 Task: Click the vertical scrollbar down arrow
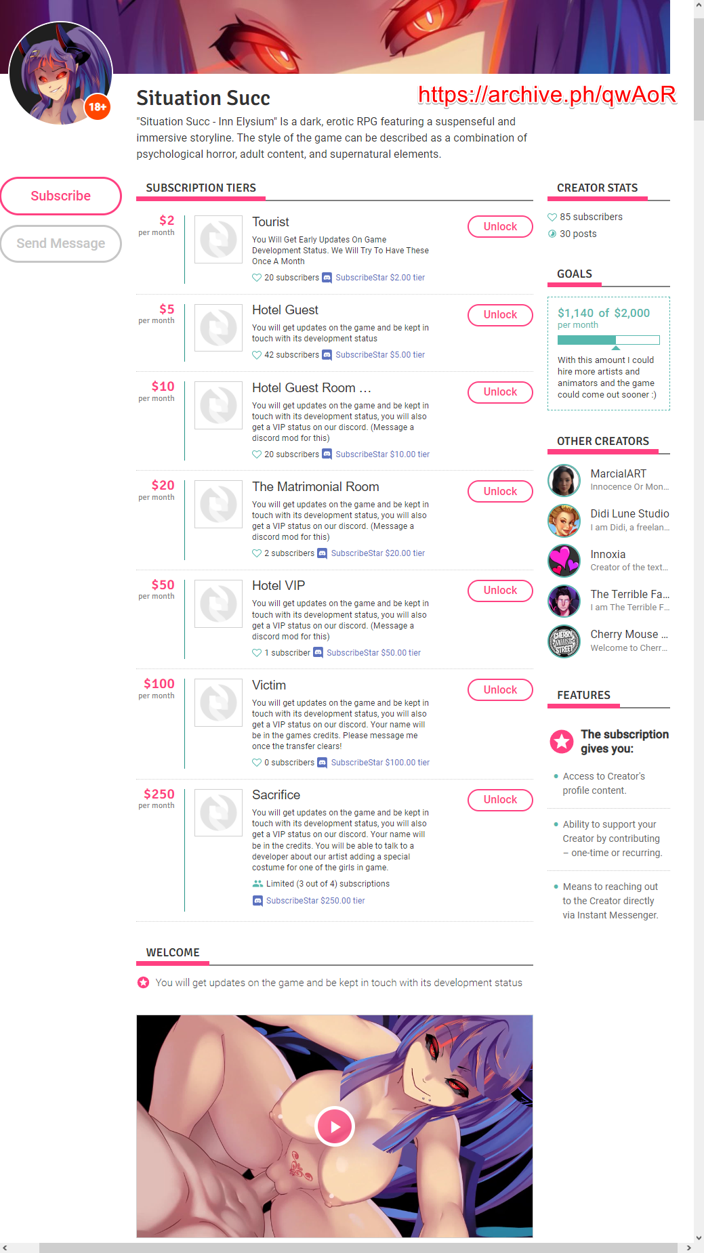tap(699, 1237)
